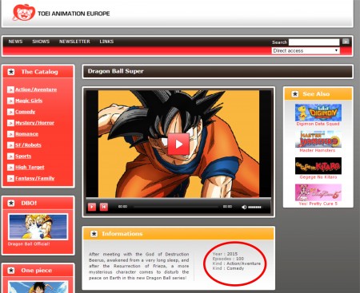Open the Yes! Pretty Cure 5 text link
The height and width of the screenshot is (293, 360).
point(318,204)
